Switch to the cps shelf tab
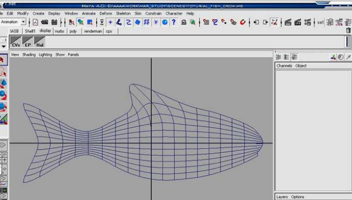352x200 pixels. 109,31
